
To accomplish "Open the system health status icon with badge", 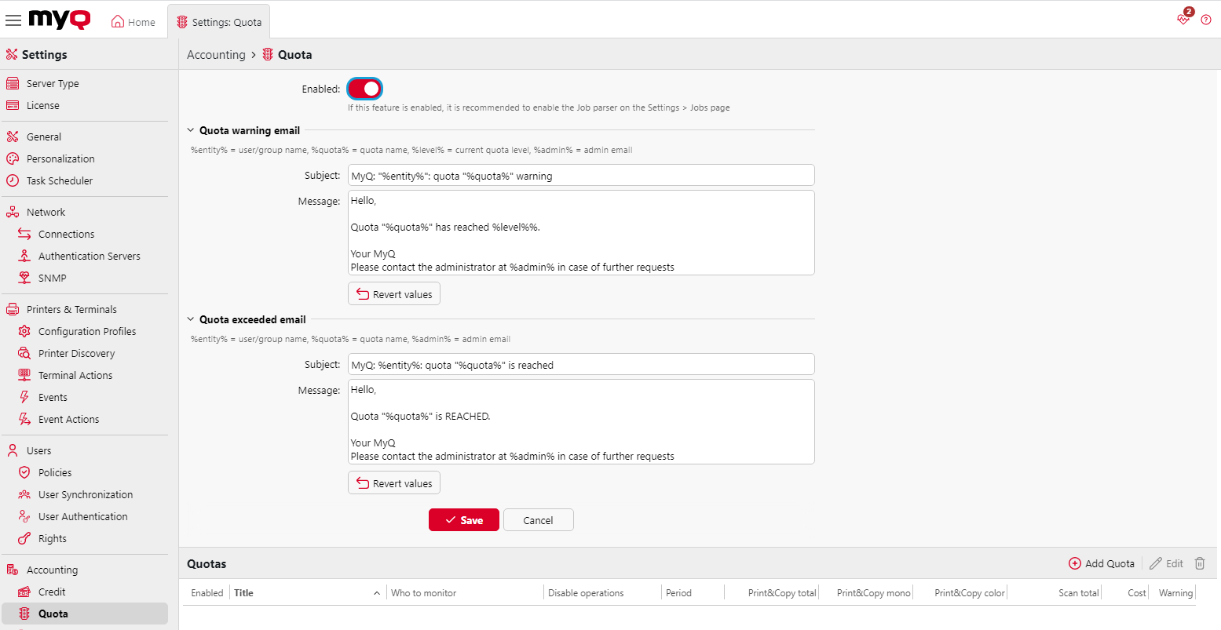I will [x=1183, y=19].
